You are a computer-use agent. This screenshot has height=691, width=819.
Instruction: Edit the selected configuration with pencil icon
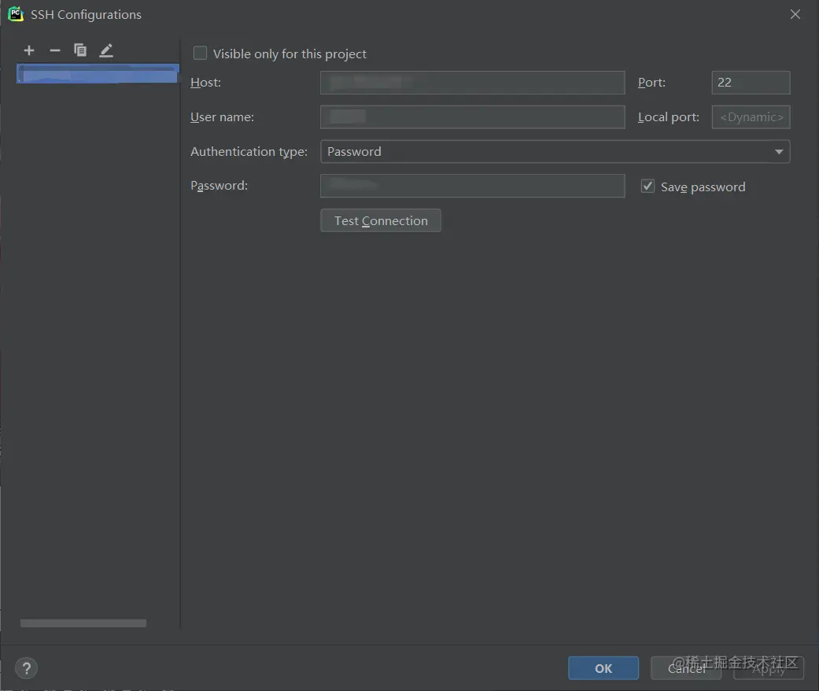coord(105,50)
